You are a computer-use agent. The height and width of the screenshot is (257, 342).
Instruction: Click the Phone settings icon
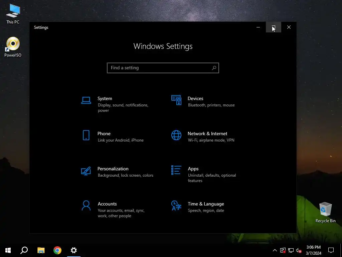(x=86, y=135)
